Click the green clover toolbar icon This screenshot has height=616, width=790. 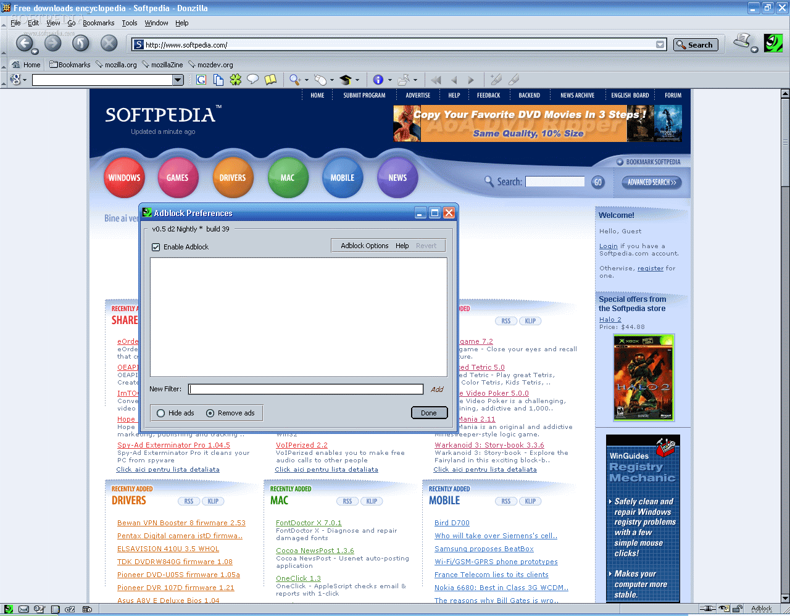coord(236,80)
